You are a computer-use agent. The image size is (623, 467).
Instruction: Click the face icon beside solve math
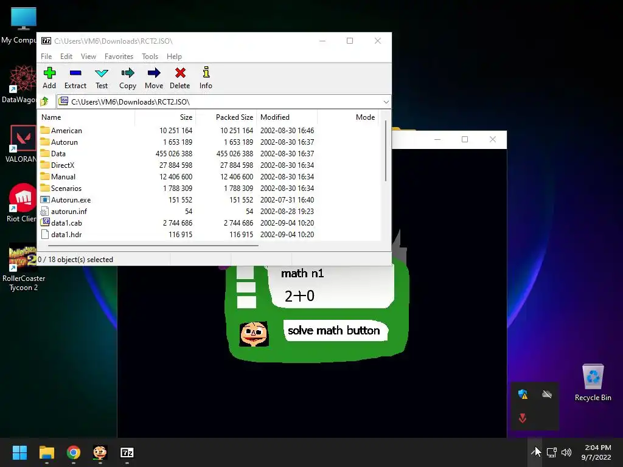[254, 334]
